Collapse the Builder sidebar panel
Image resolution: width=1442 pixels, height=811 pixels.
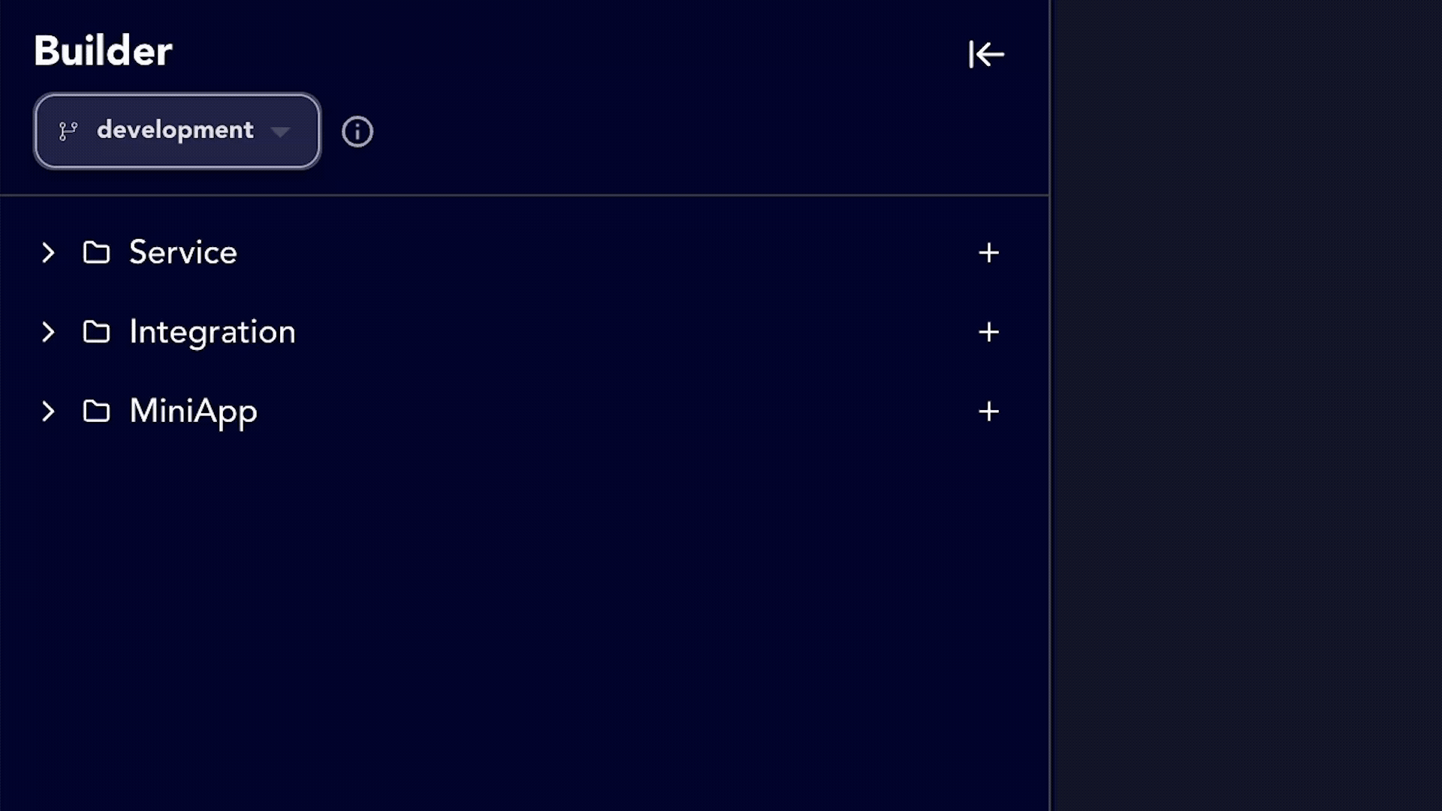[986, 54]
